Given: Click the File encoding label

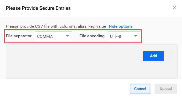Looking at the screenshot, I should (x=92, y=36).
